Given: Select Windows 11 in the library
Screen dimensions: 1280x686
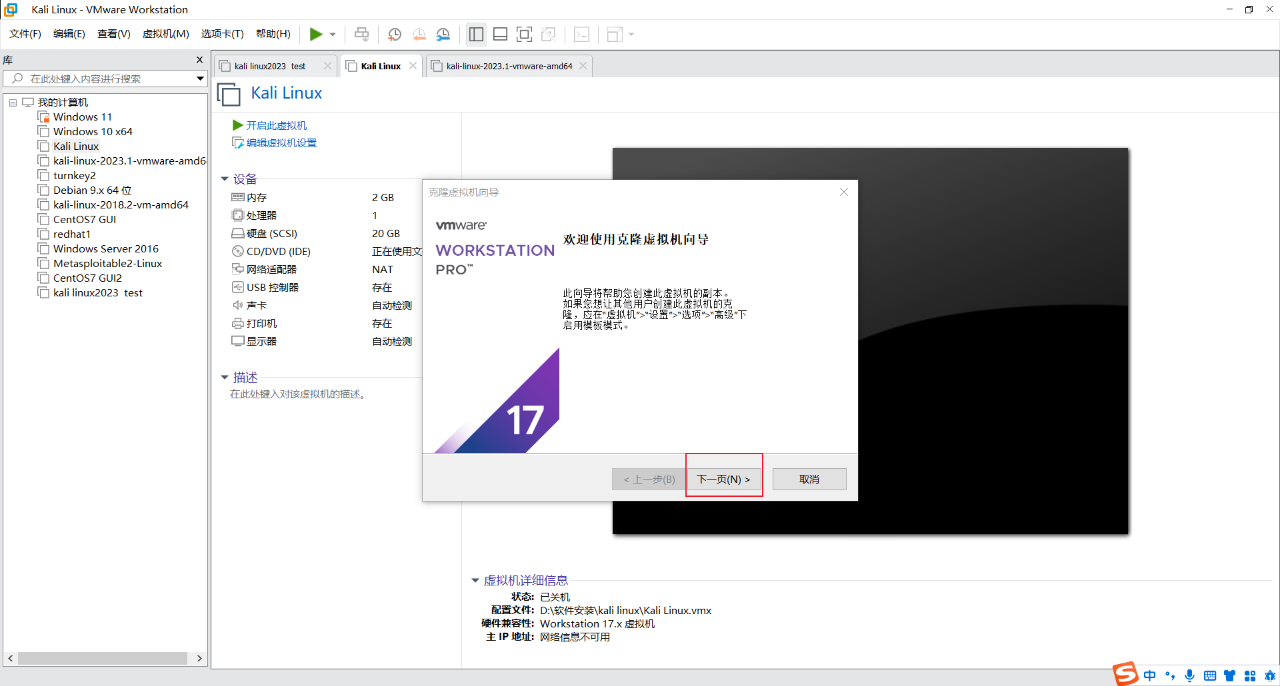Looking at the screenshot, I should click(x=83, y=117).
